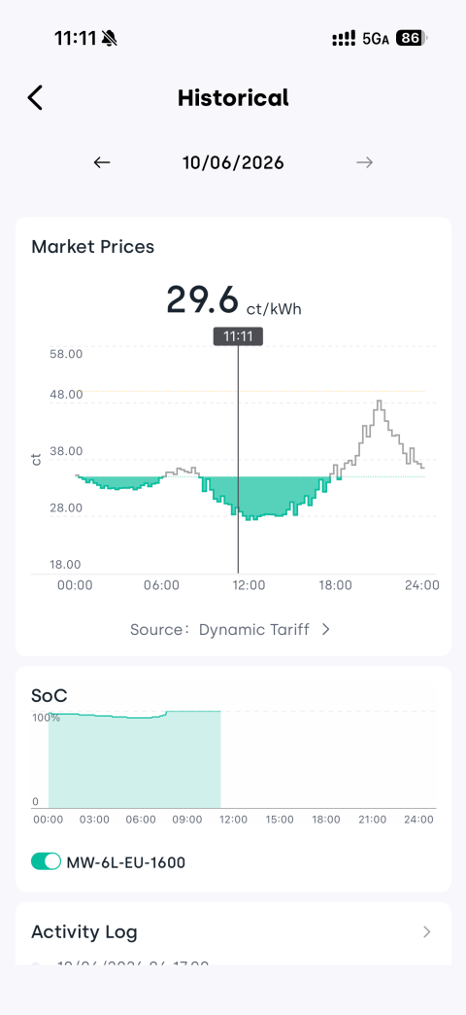Open the Dynamic Tariff source chevron
Screen dimensions: 466x1015
pos(326,629)
